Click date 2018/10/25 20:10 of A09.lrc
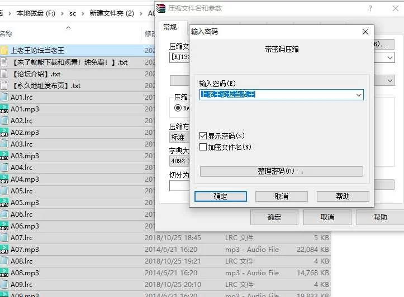Viewport: 404px width, 297px height. pos(173,284)
